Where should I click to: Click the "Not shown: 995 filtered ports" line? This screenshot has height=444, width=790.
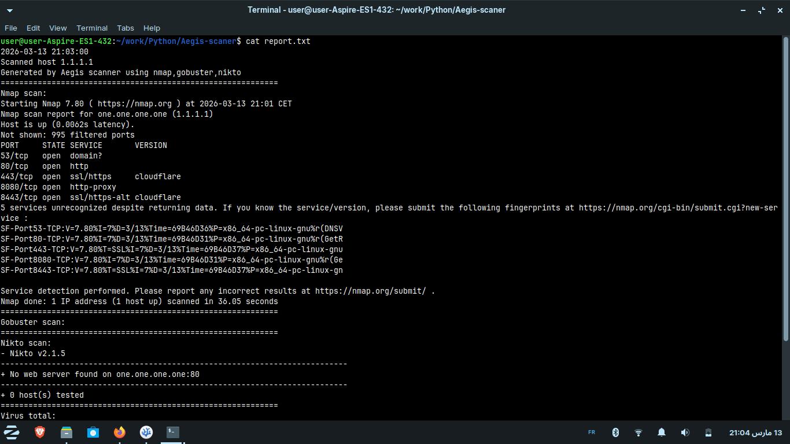[68, 135]
